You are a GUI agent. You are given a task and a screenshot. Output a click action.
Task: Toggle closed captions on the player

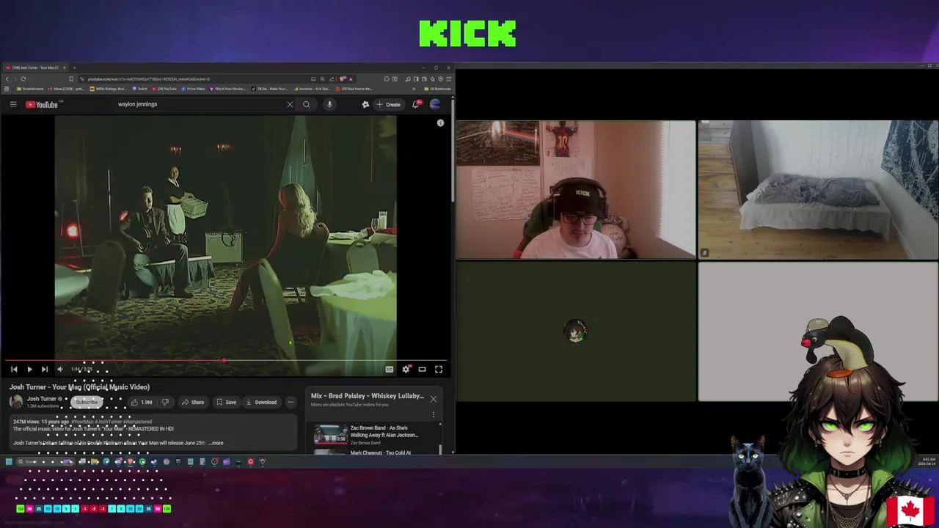click(390, 370)
